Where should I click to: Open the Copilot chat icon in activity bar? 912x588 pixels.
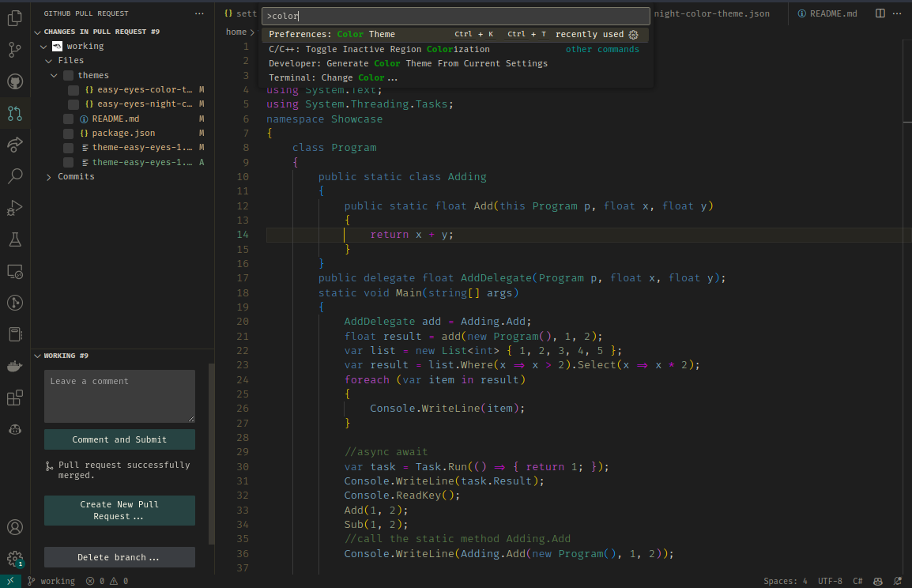[x=15, y=429]
